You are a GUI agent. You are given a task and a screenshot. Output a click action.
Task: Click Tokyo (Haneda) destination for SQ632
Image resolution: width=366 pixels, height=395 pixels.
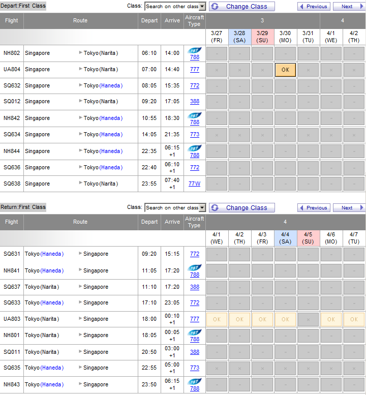pyautogui.click(x=103, y=85)
